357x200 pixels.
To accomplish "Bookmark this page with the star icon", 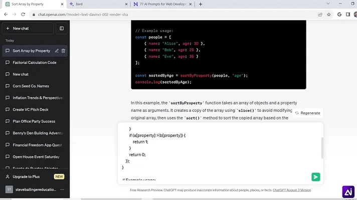I will tap(329, 14).
